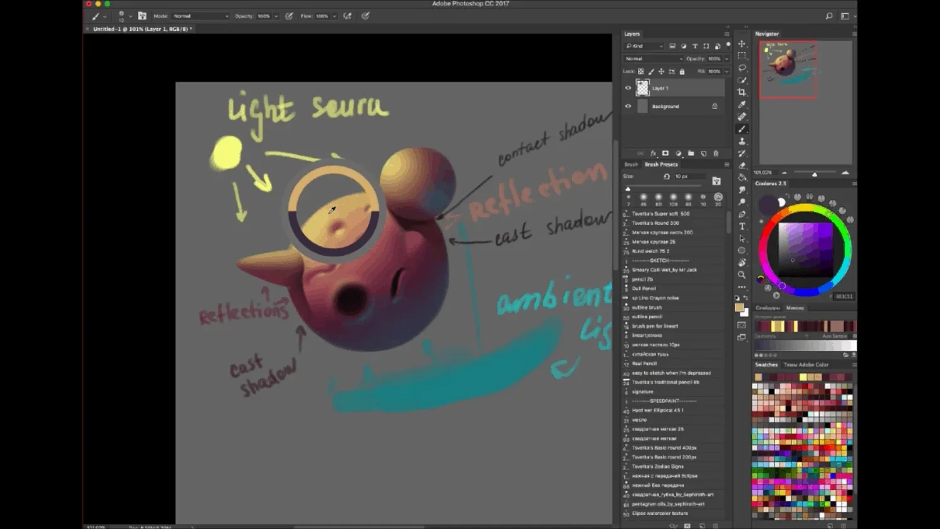Viewport: 940px width, 529px height.
Task: Create a new layer from Layers panel
Action: (x=703, y=154)
